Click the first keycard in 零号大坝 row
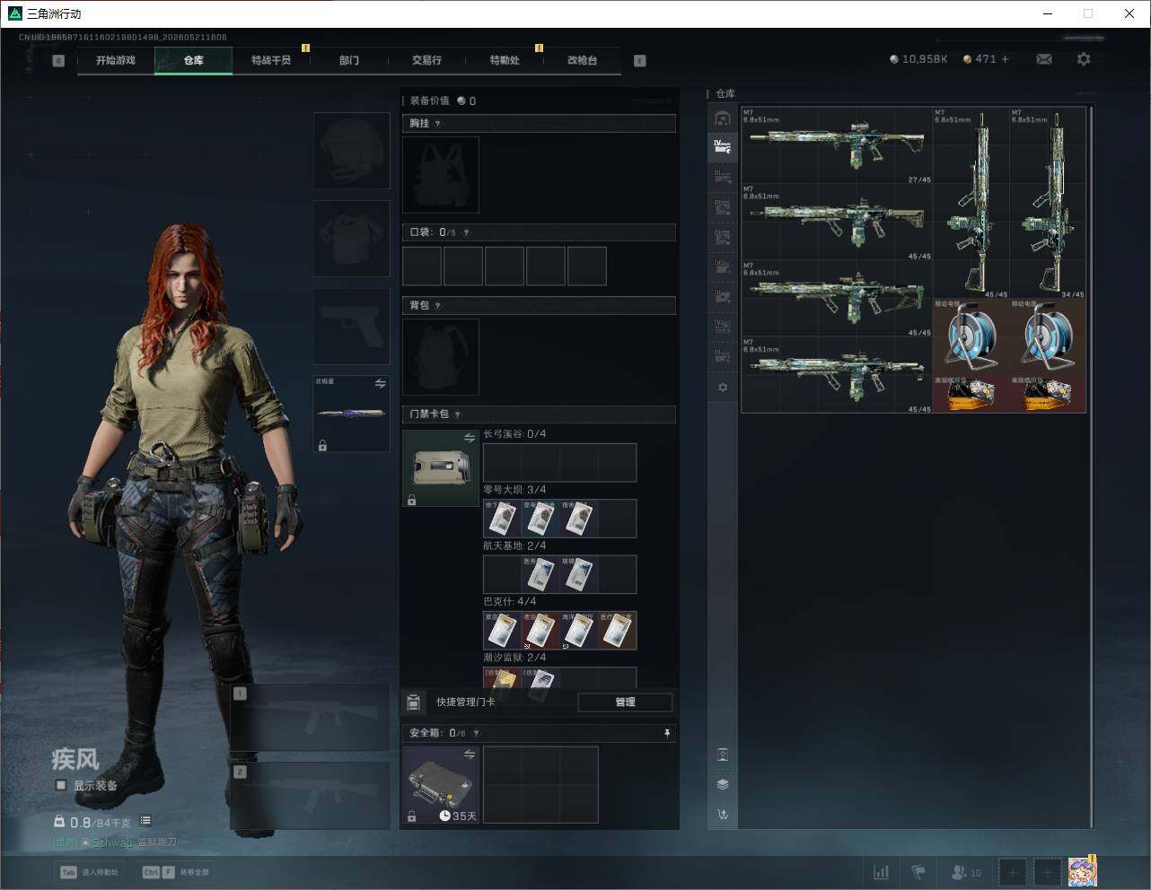Viewport: 1151px width, 890px height. pos(502,519)
